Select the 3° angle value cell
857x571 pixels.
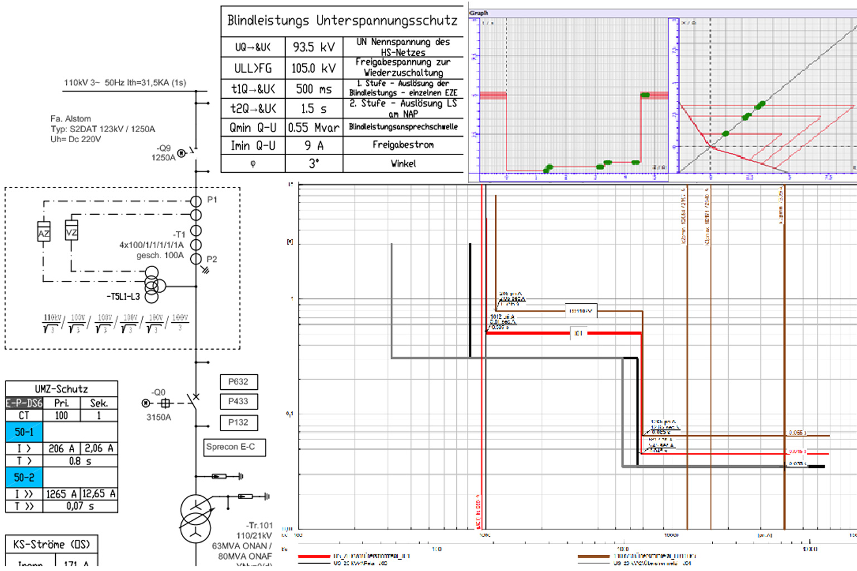[314, 164]
